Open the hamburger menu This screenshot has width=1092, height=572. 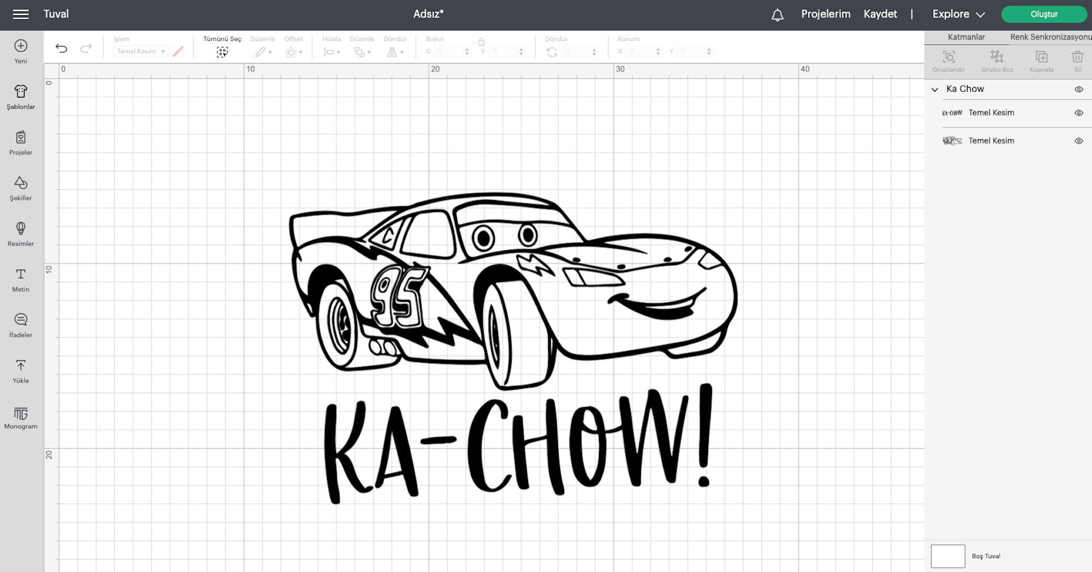coord(21,14)
